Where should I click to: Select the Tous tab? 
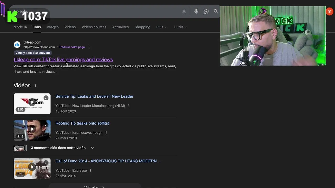coord(37,27)
